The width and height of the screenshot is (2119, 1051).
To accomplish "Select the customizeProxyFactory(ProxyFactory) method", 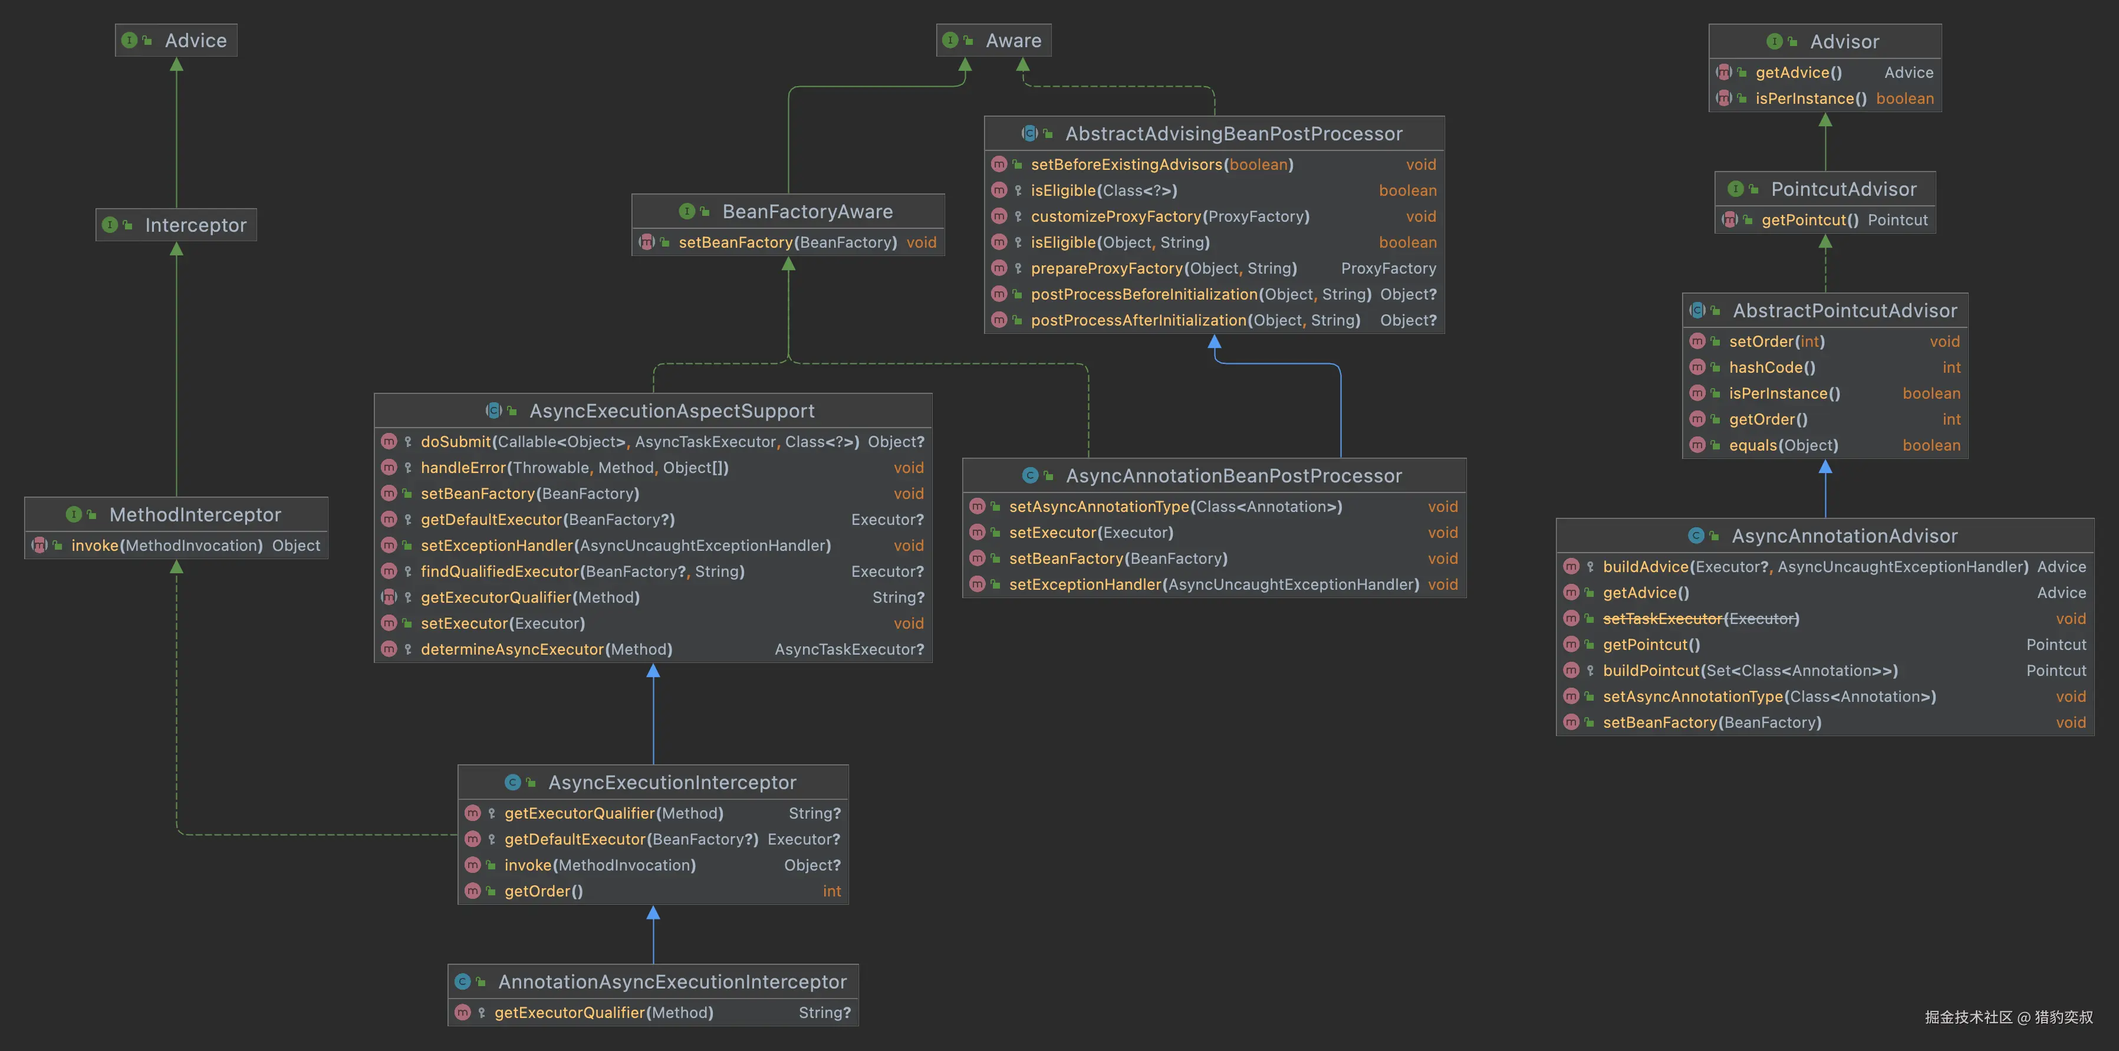I will pyautogui.click(x=1169, y=216).
